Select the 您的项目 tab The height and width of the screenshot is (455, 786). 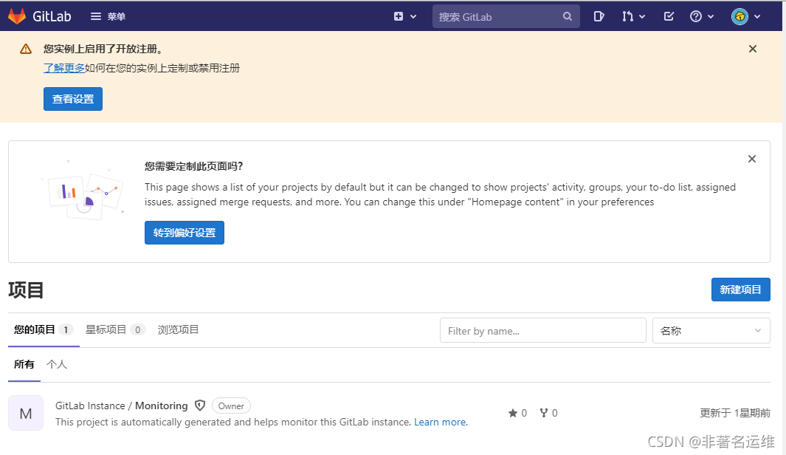pyautogui.click(x=44, y=329)
